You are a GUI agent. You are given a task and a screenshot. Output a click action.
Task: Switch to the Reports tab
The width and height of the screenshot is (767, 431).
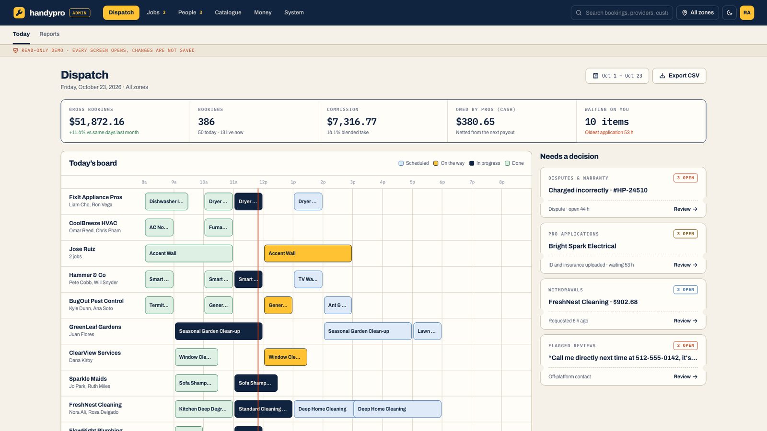pyautogui.click(x=49, y=34)
